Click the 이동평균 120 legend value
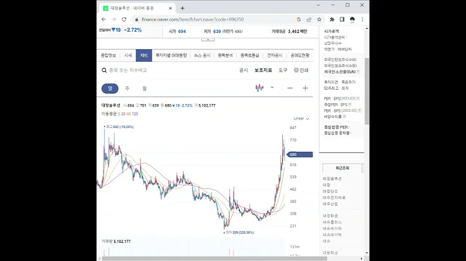 pos(135,114)
